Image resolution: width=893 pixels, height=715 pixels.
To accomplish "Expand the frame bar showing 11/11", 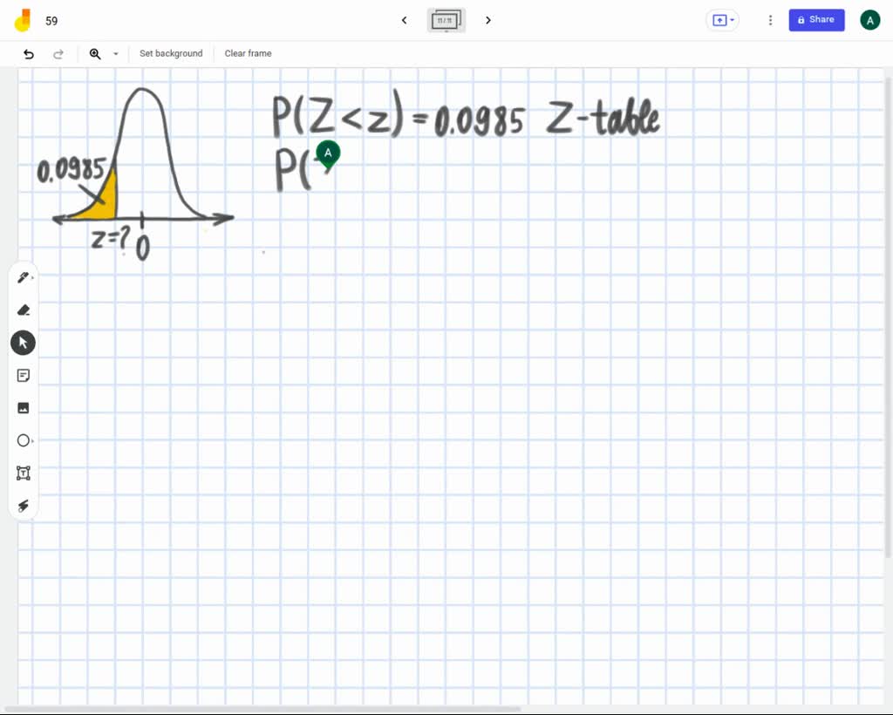I will coord(446,20).
